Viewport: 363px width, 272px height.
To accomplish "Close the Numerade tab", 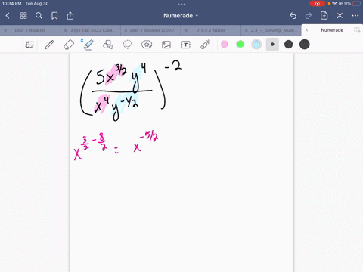I will pos(306,30).
